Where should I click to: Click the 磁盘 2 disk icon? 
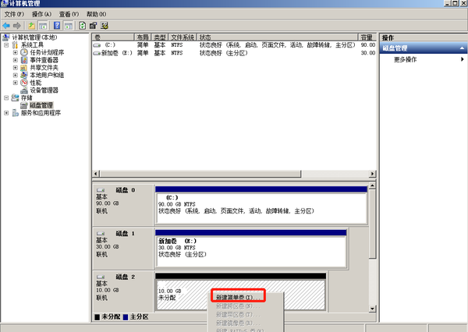tap(101, 277)
